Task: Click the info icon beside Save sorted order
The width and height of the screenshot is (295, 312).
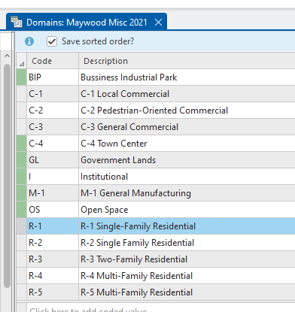Action: pos(29,41)
